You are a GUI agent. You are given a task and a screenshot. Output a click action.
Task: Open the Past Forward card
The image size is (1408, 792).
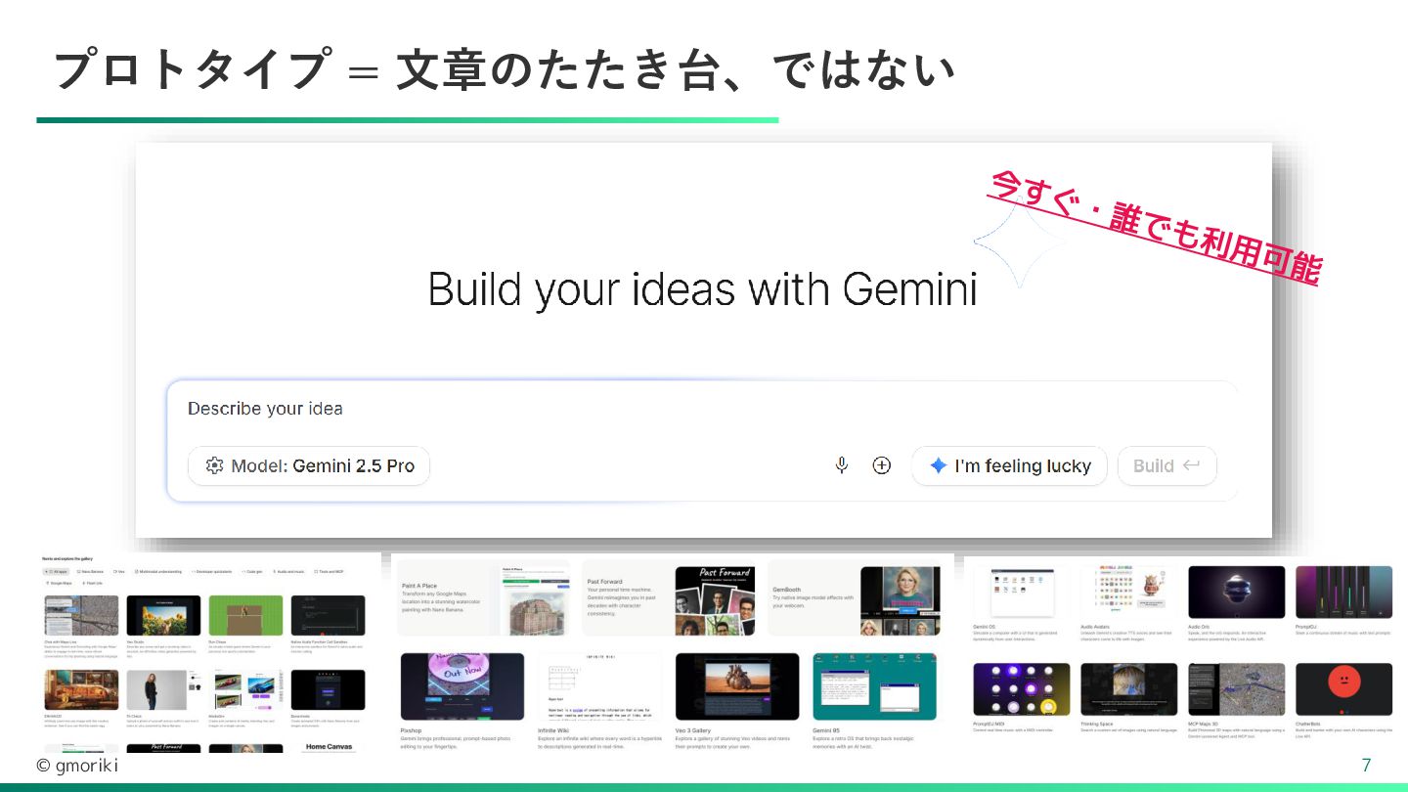pyautogui.click(x=669, y=597)
